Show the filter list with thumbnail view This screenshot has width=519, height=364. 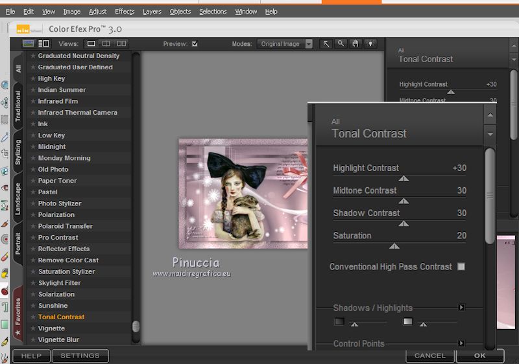click(29, 43)
